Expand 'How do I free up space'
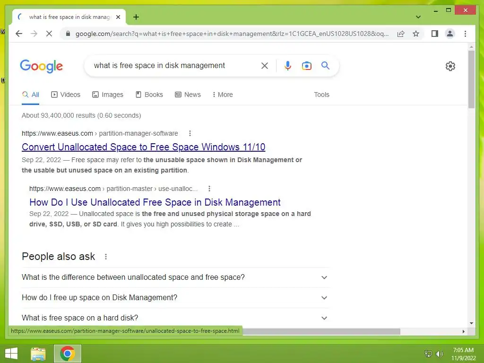484x363 pixels. 175,298
